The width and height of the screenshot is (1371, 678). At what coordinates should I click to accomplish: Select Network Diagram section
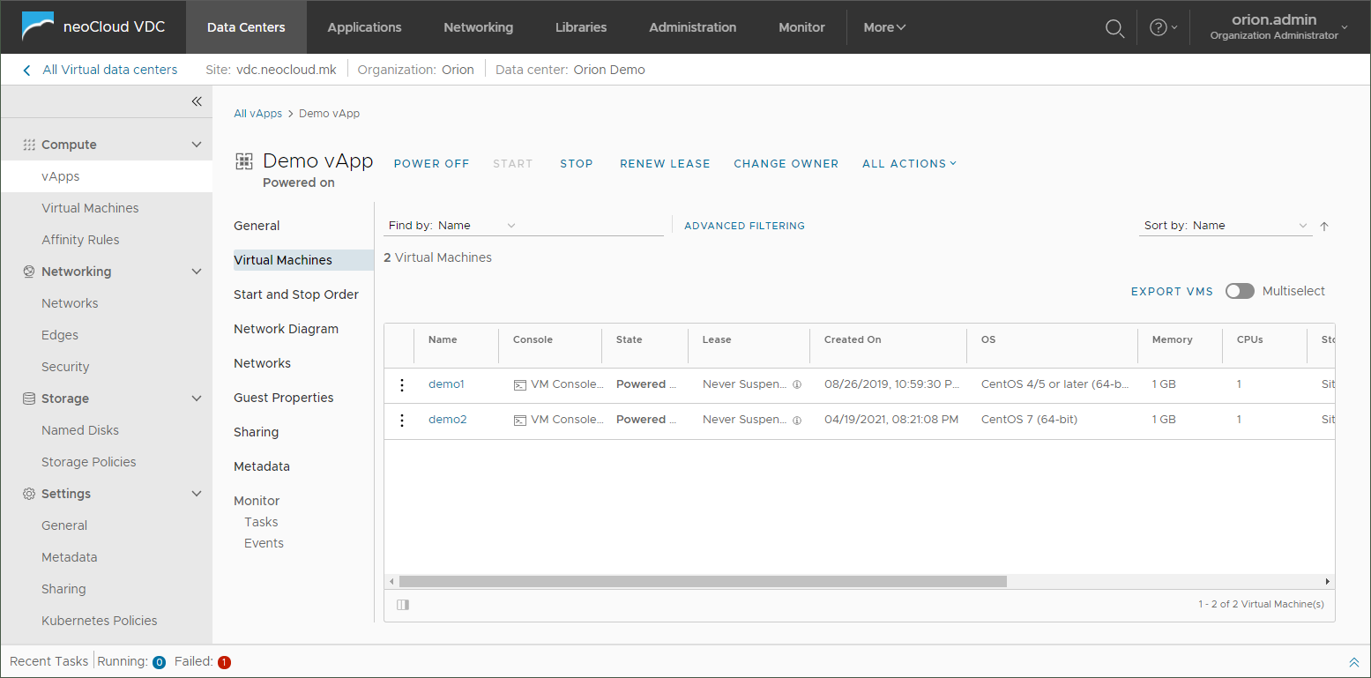coord(286,329)
